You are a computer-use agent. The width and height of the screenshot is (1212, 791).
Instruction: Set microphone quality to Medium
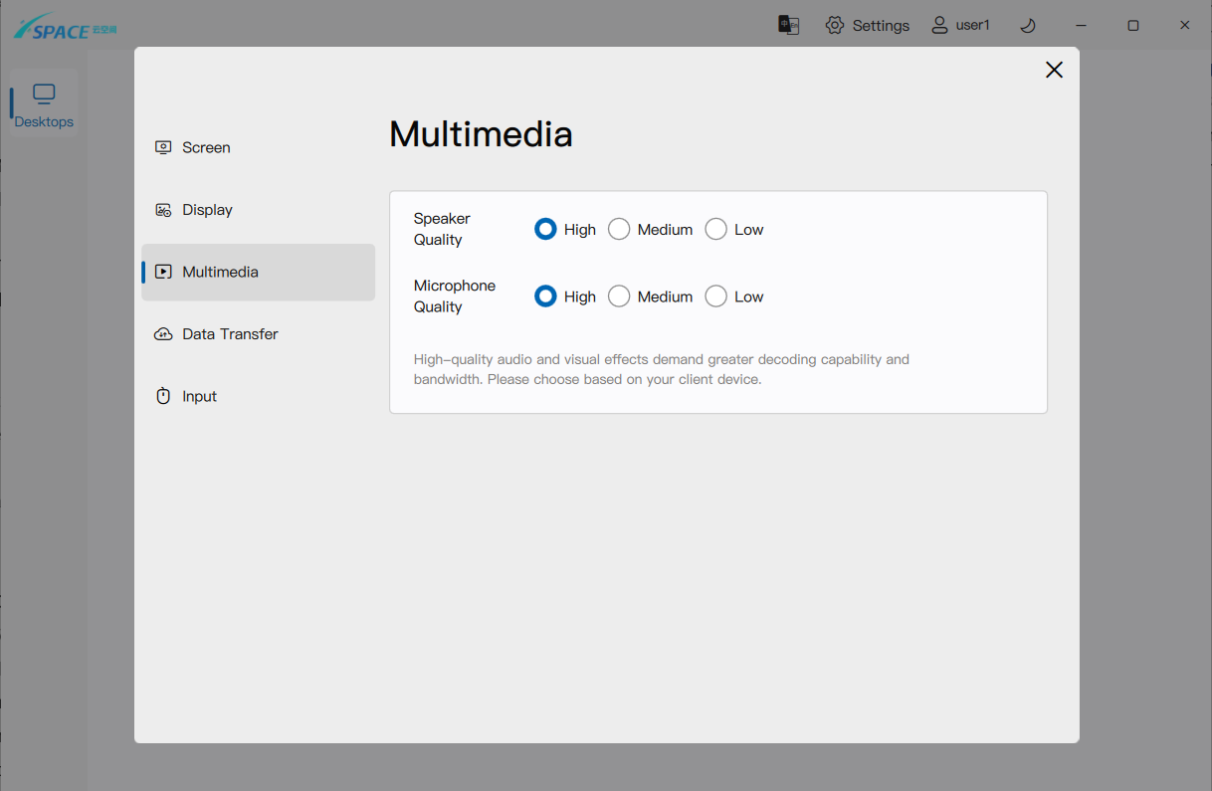click(619, 297)
